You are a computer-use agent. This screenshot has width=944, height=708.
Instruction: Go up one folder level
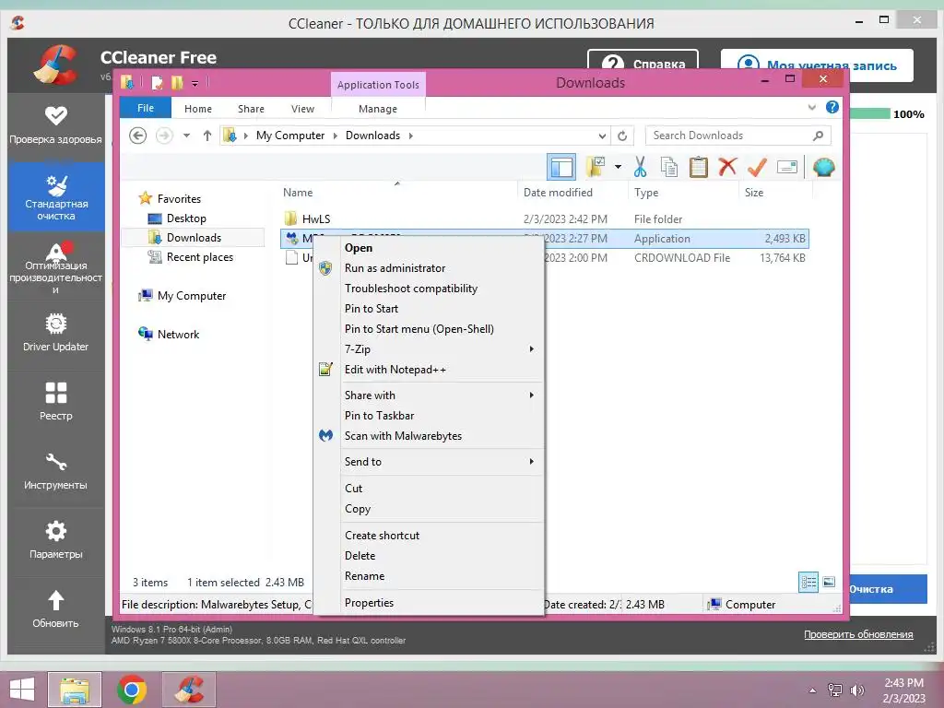pos(207,136)
